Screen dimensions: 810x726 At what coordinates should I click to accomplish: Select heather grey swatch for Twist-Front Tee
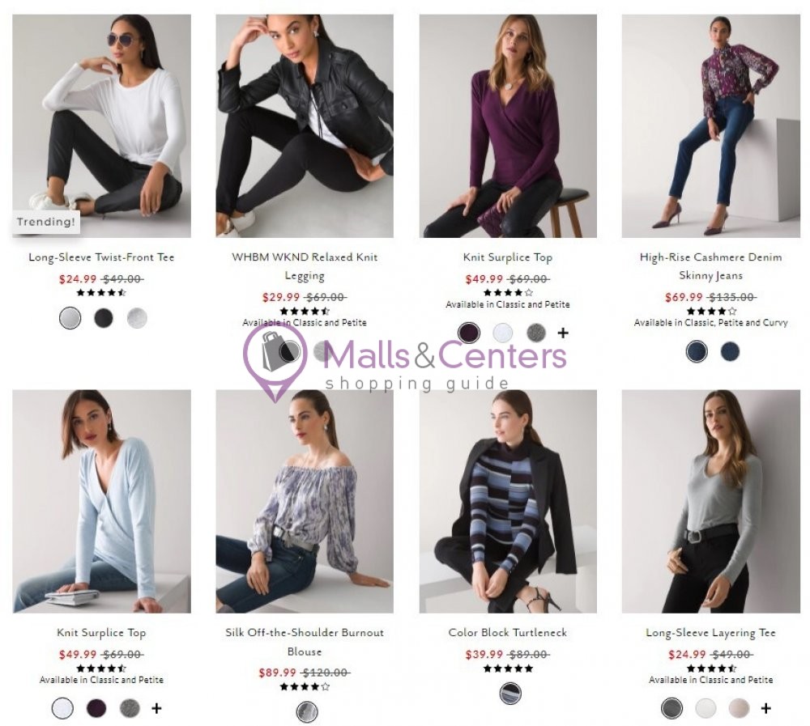pos(137,317)
